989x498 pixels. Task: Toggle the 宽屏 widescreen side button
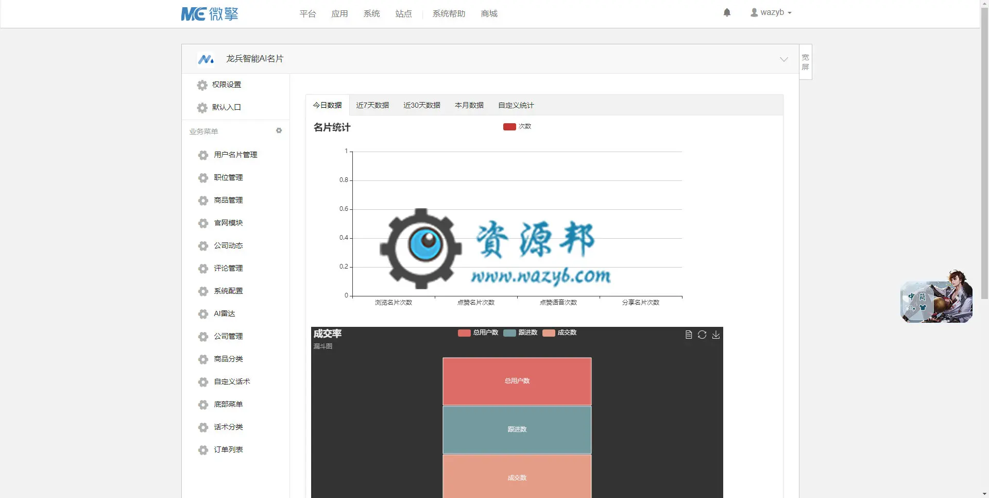tap(806, 62)
